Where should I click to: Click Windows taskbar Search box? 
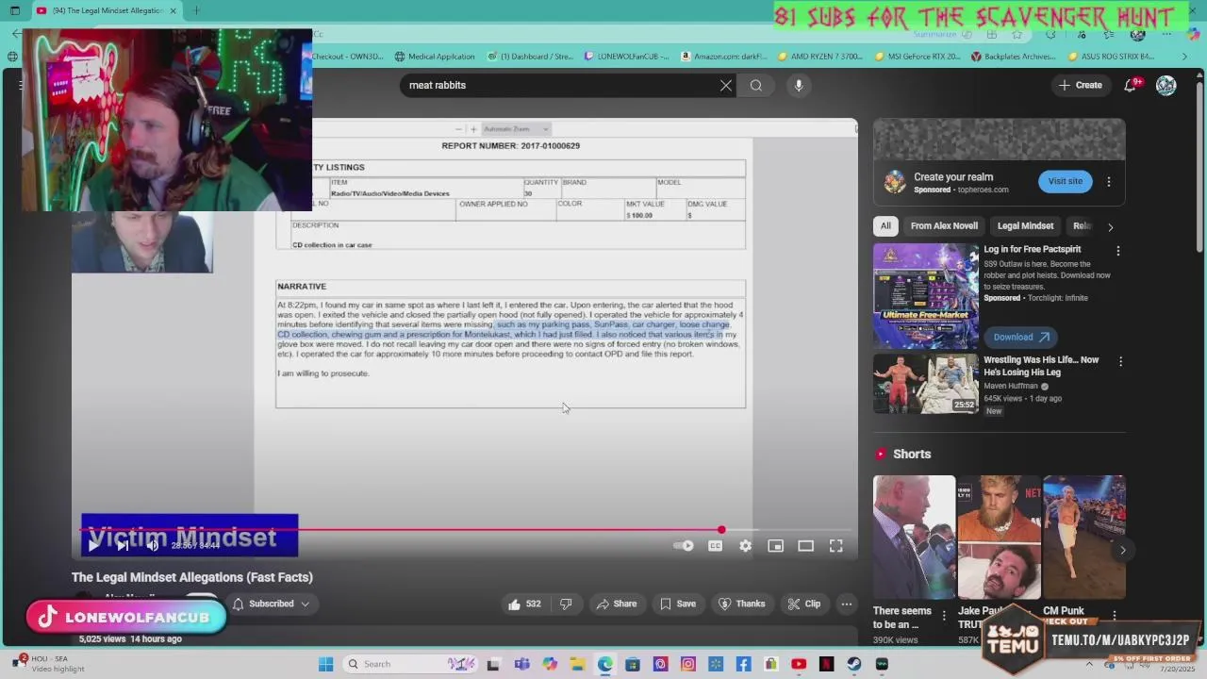pos(409,664)
